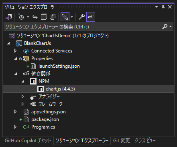The height and width of the screenshot is (147, 177).
Task: Select the 'ChartJsDemo' solution node
Action: click(x=63, y=36)
